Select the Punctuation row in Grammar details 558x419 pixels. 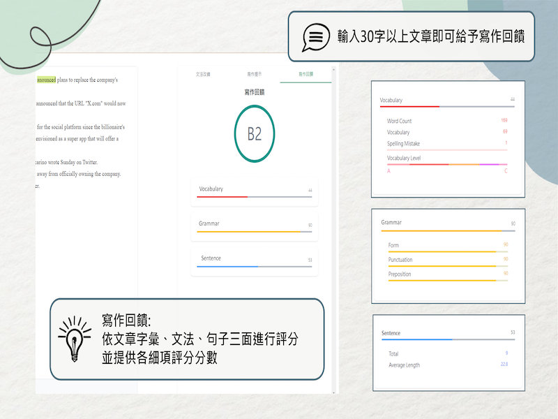(447, 260)
